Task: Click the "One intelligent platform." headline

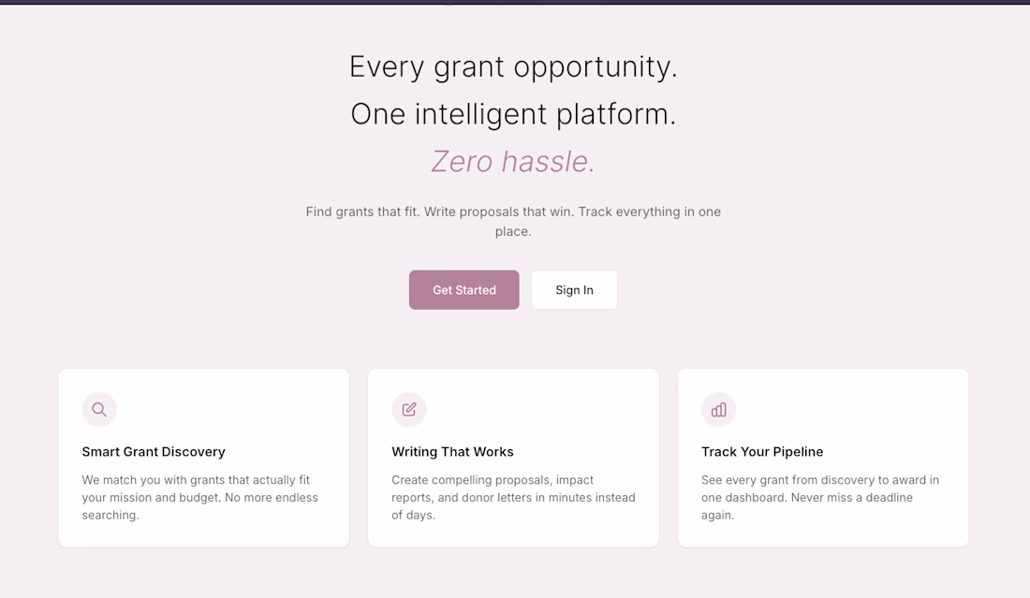Action: point(513,114)
